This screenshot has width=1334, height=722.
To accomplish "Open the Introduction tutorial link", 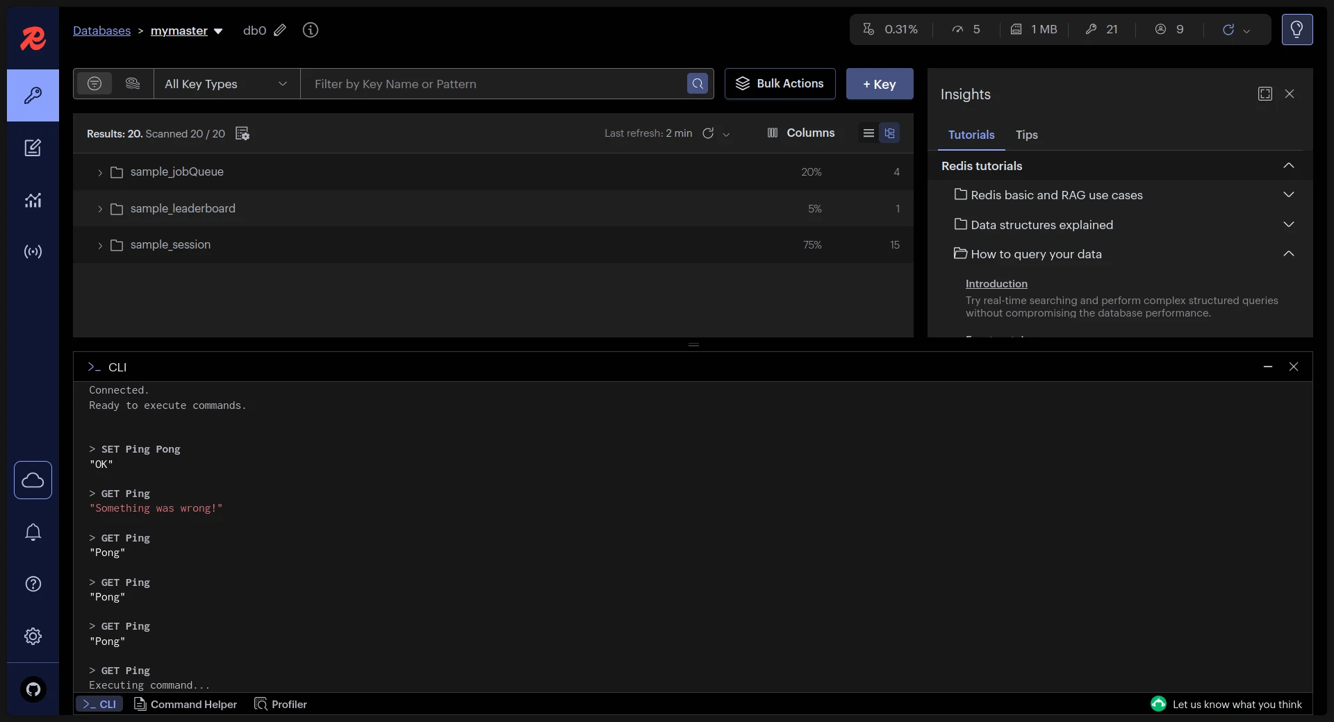I will [x=996, y=283].
